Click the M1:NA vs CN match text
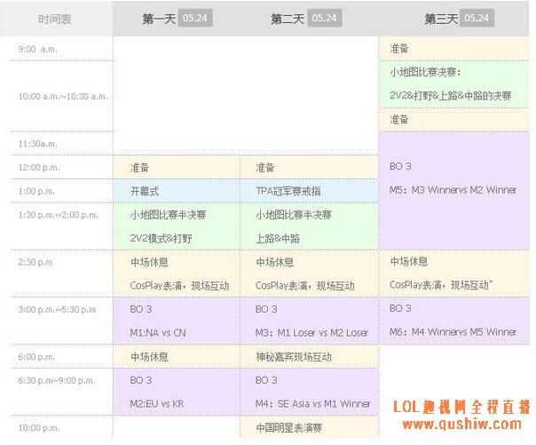The image size is (536, 445). [158, 333]
